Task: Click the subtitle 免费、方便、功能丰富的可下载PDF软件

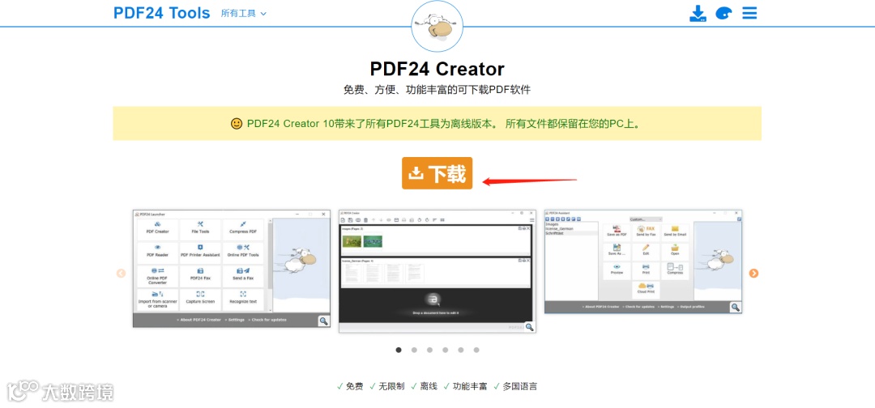Action: [x=437, y=90]
